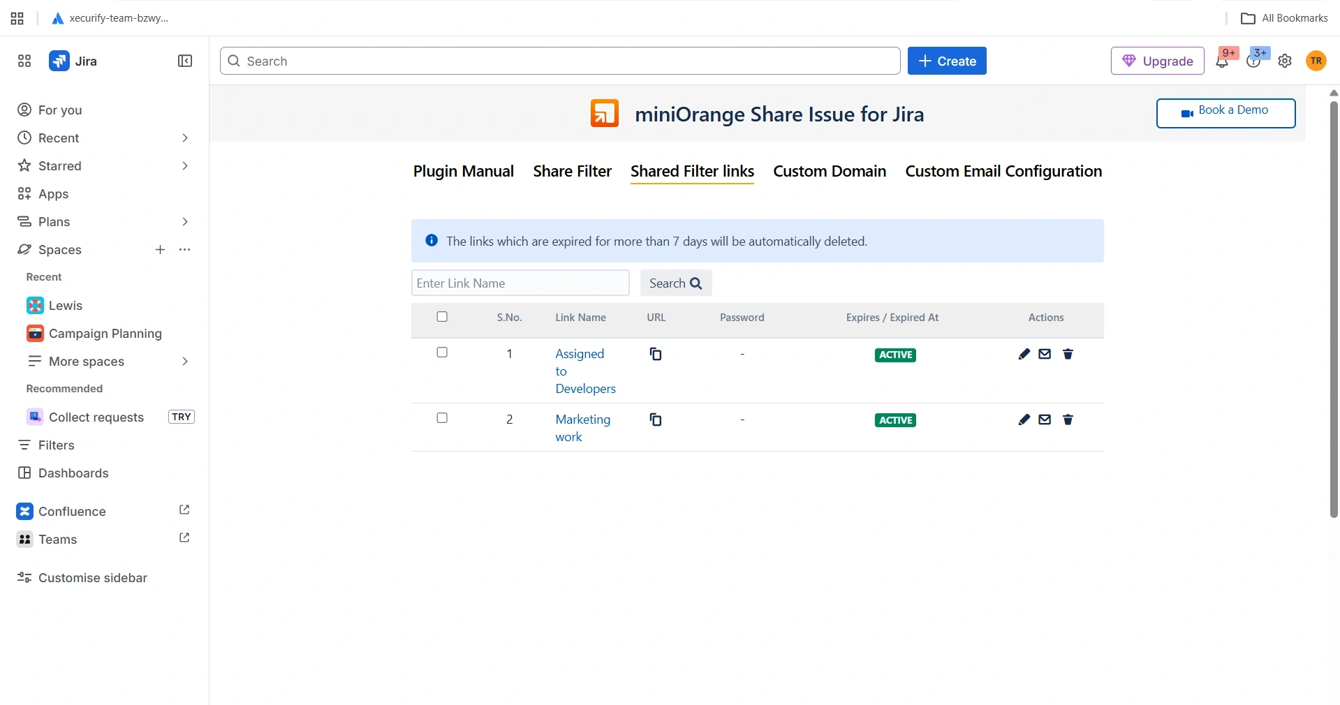Open the settings gear

(1285, 61)
